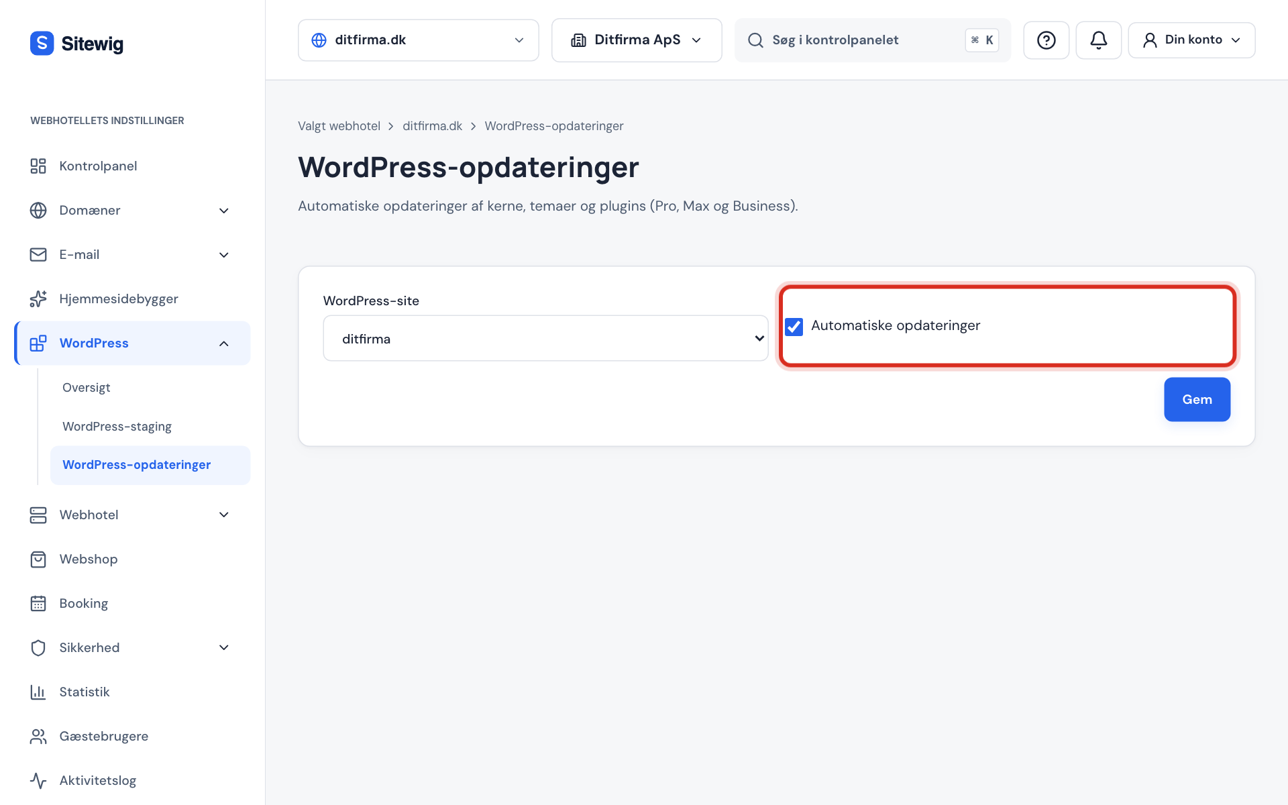The height and width of the screenshot is (805, 1288).
Task: Open the WordPress-site select showing ditfirma
Action: tap(545, 338)
